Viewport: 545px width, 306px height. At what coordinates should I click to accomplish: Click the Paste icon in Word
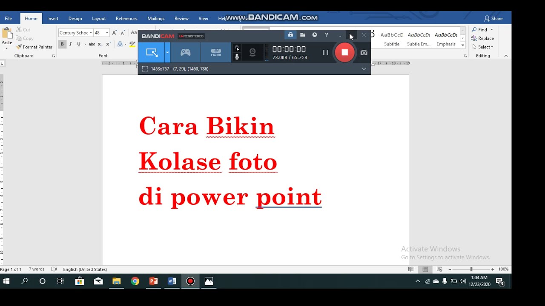[x=7, y=33]
